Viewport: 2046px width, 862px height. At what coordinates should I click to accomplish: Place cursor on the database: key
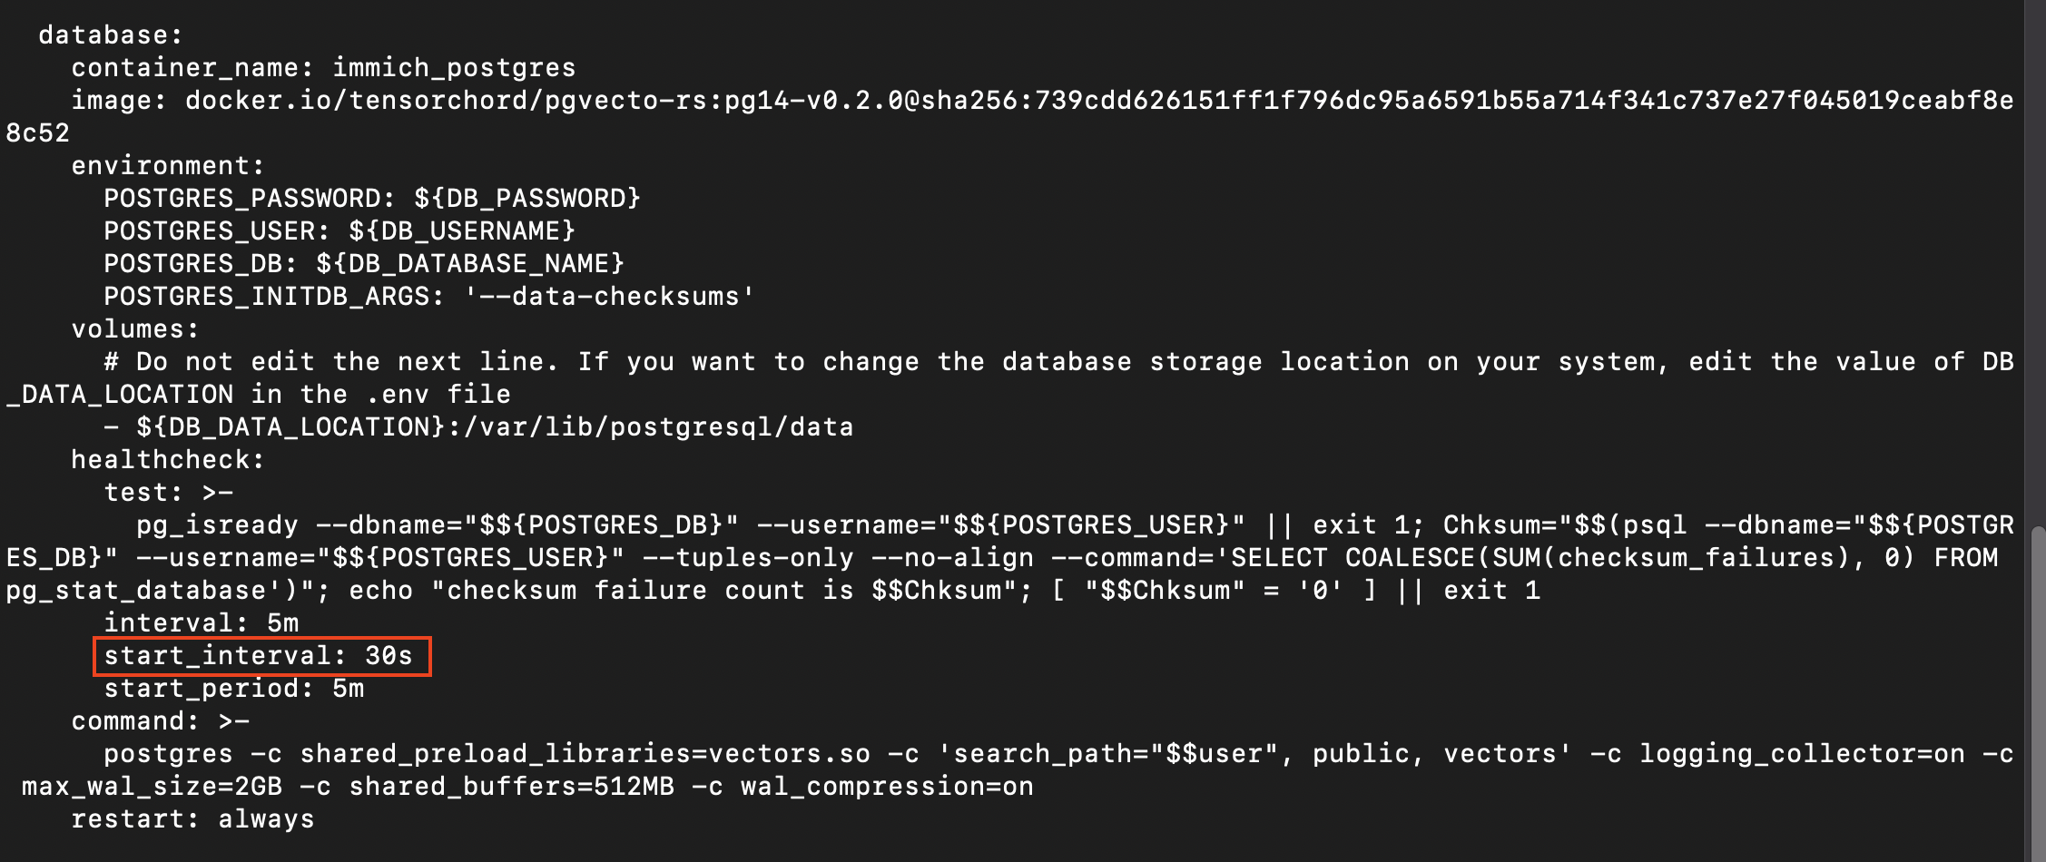(111, 35)
